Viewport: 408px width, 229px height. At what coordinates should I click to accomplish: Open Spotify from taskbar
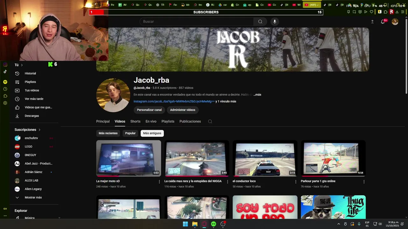214,224
